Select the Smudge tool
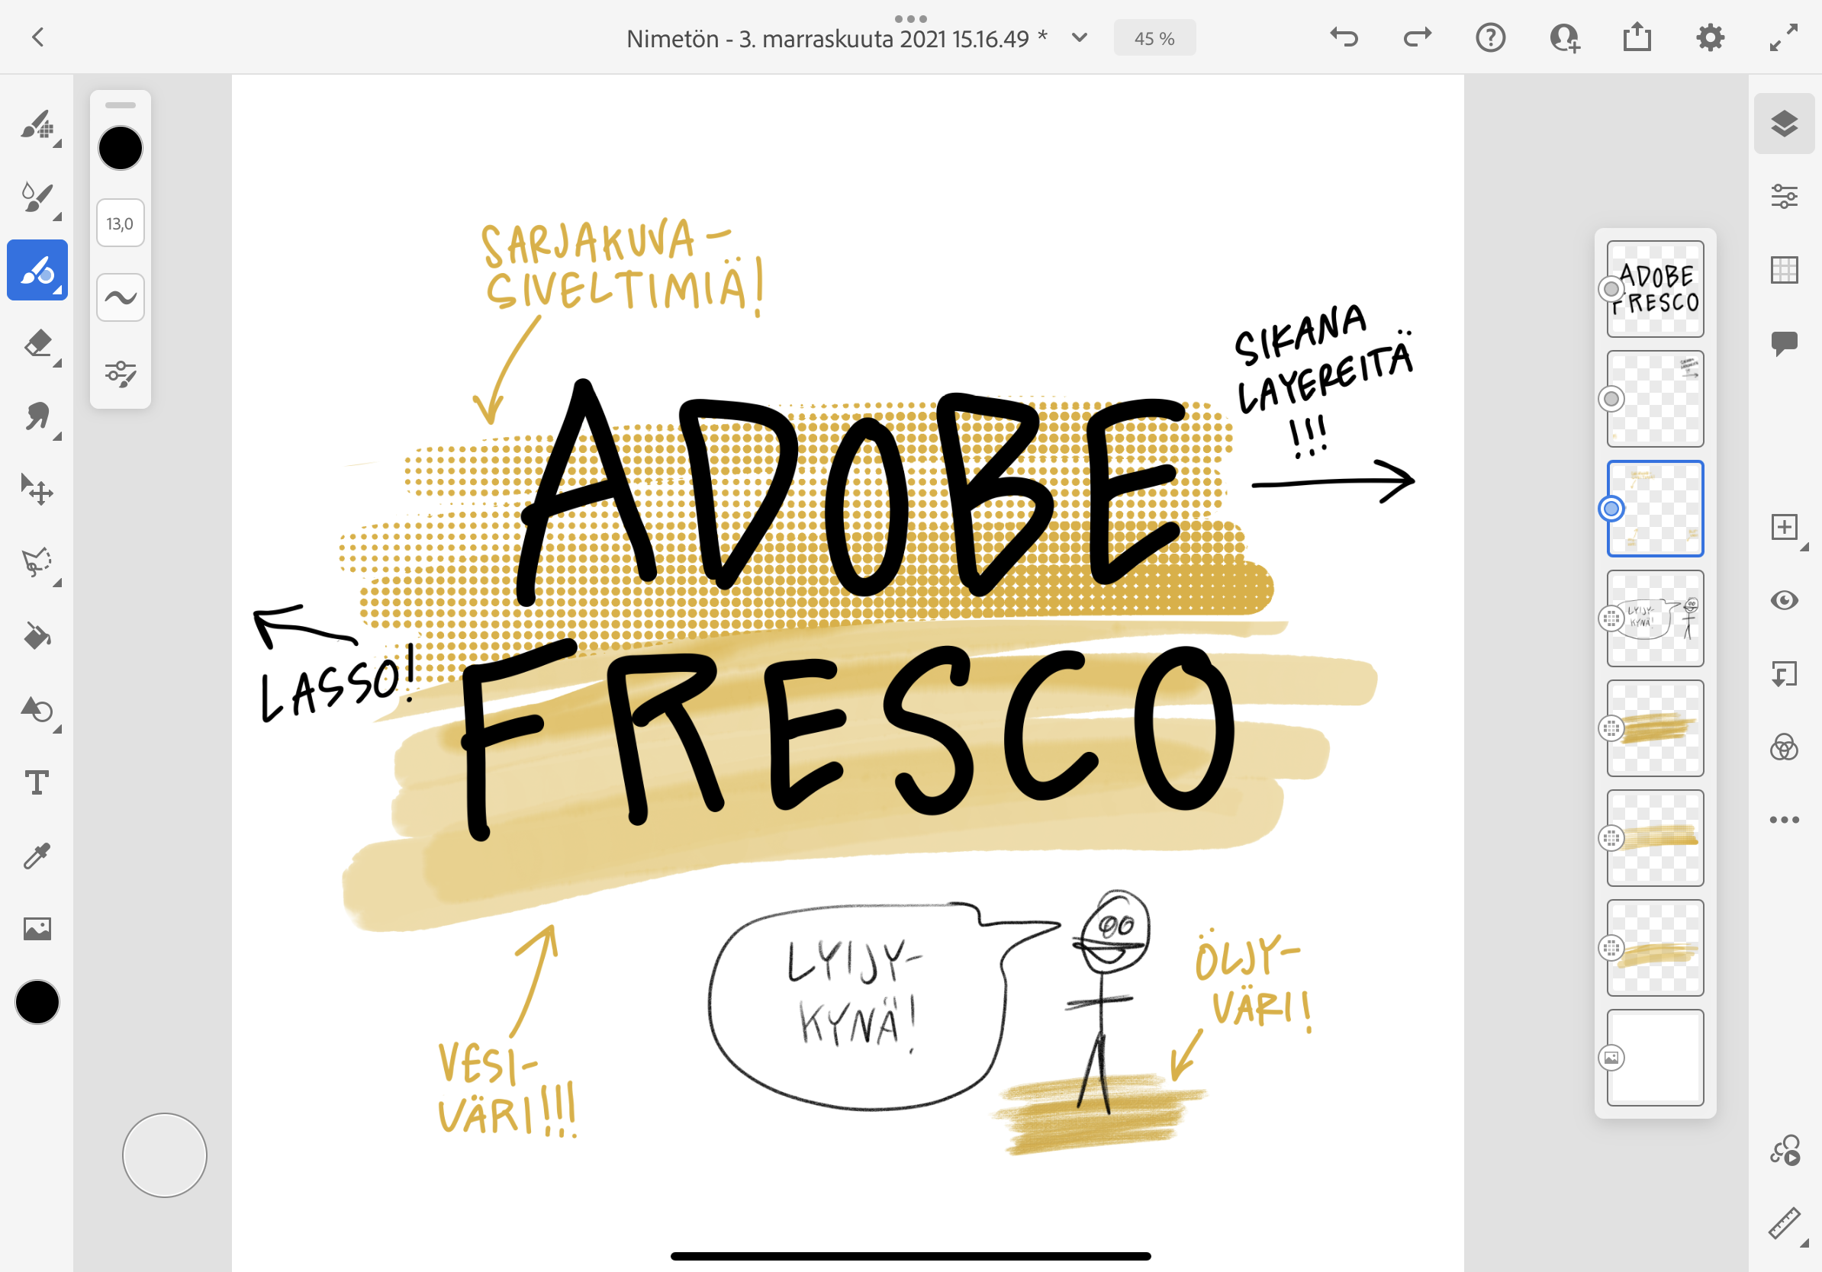This screenshot has height=1272, width=1822. pyautogui.click(x=37, y=416)
